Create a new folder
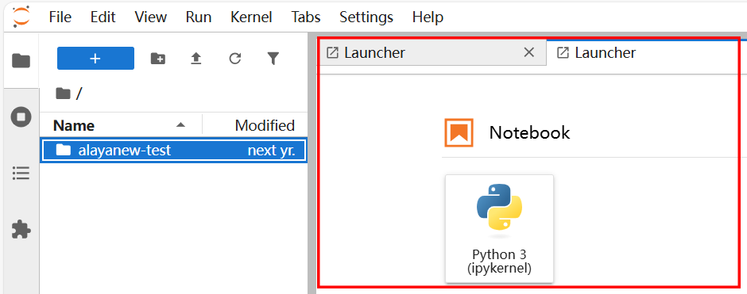 coord(157,59)
